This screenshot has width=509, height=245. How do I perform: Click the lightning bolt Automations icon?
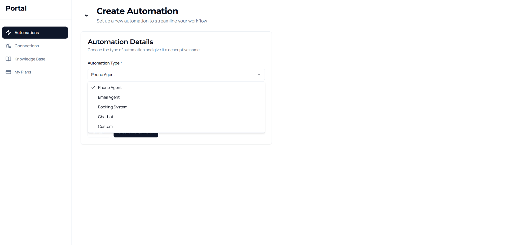pyautogui.click(x=8, y=33)
